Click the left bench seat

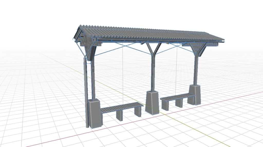point(122,108)
